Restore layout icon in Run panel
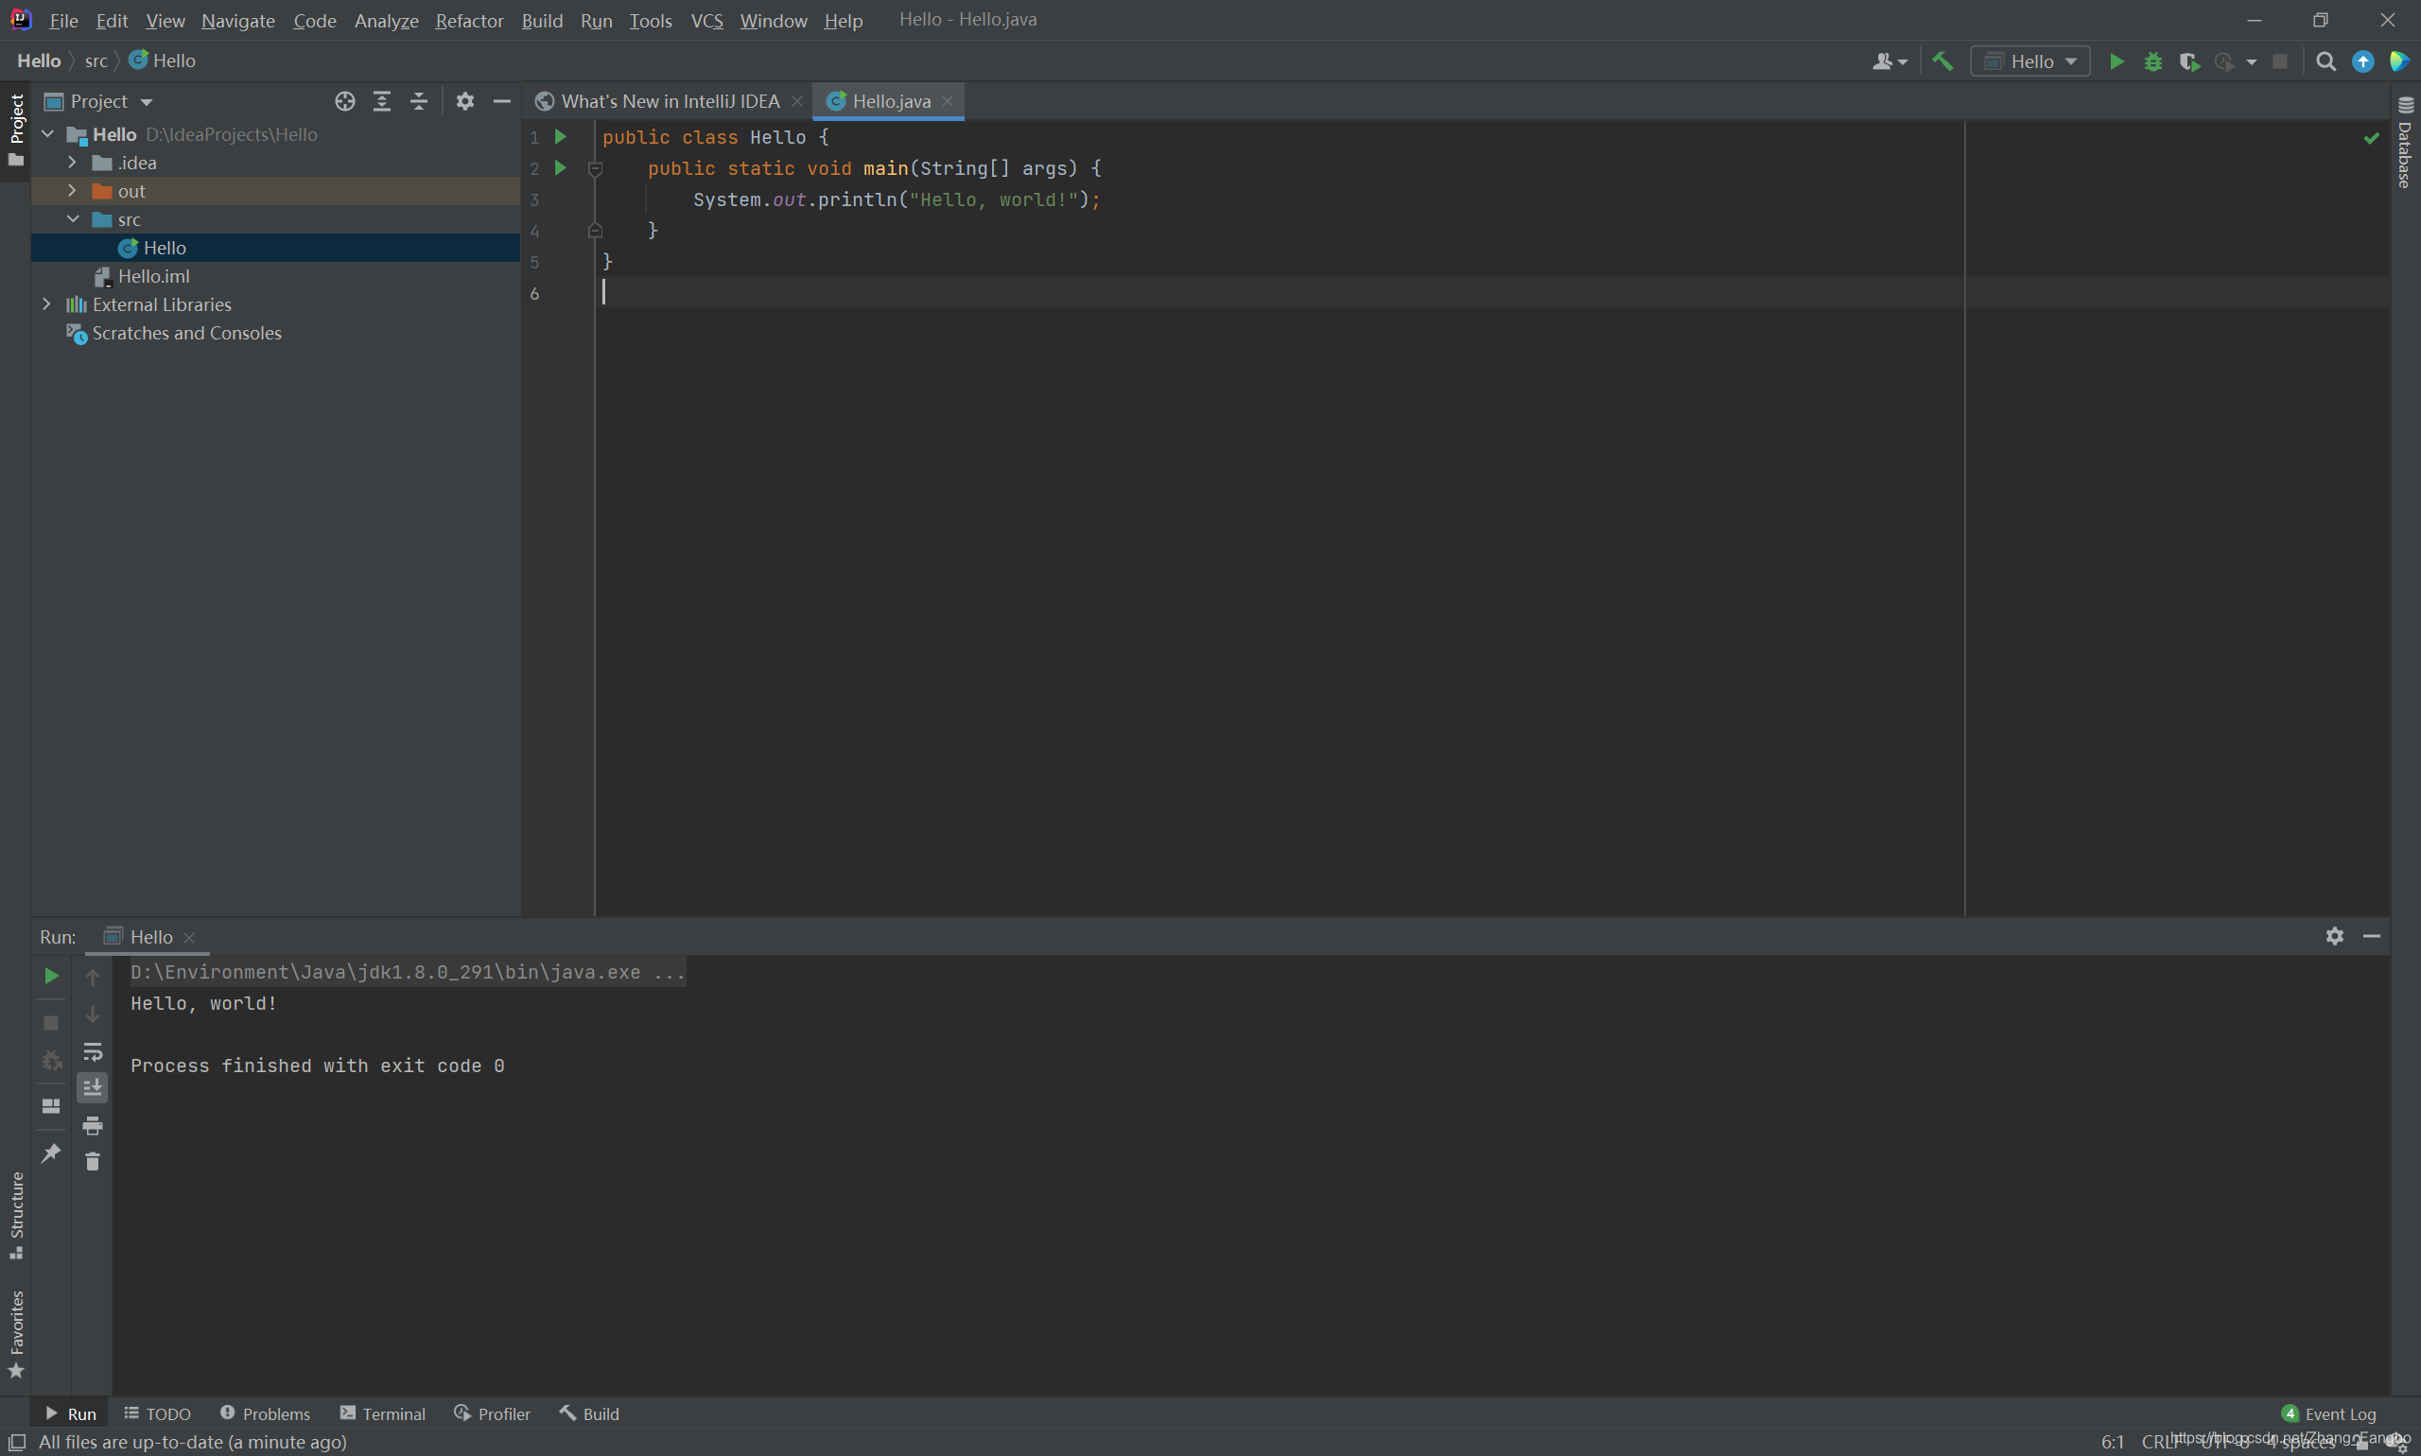Viewport: 2421px width, 1456px height. tap(51, 1106)
